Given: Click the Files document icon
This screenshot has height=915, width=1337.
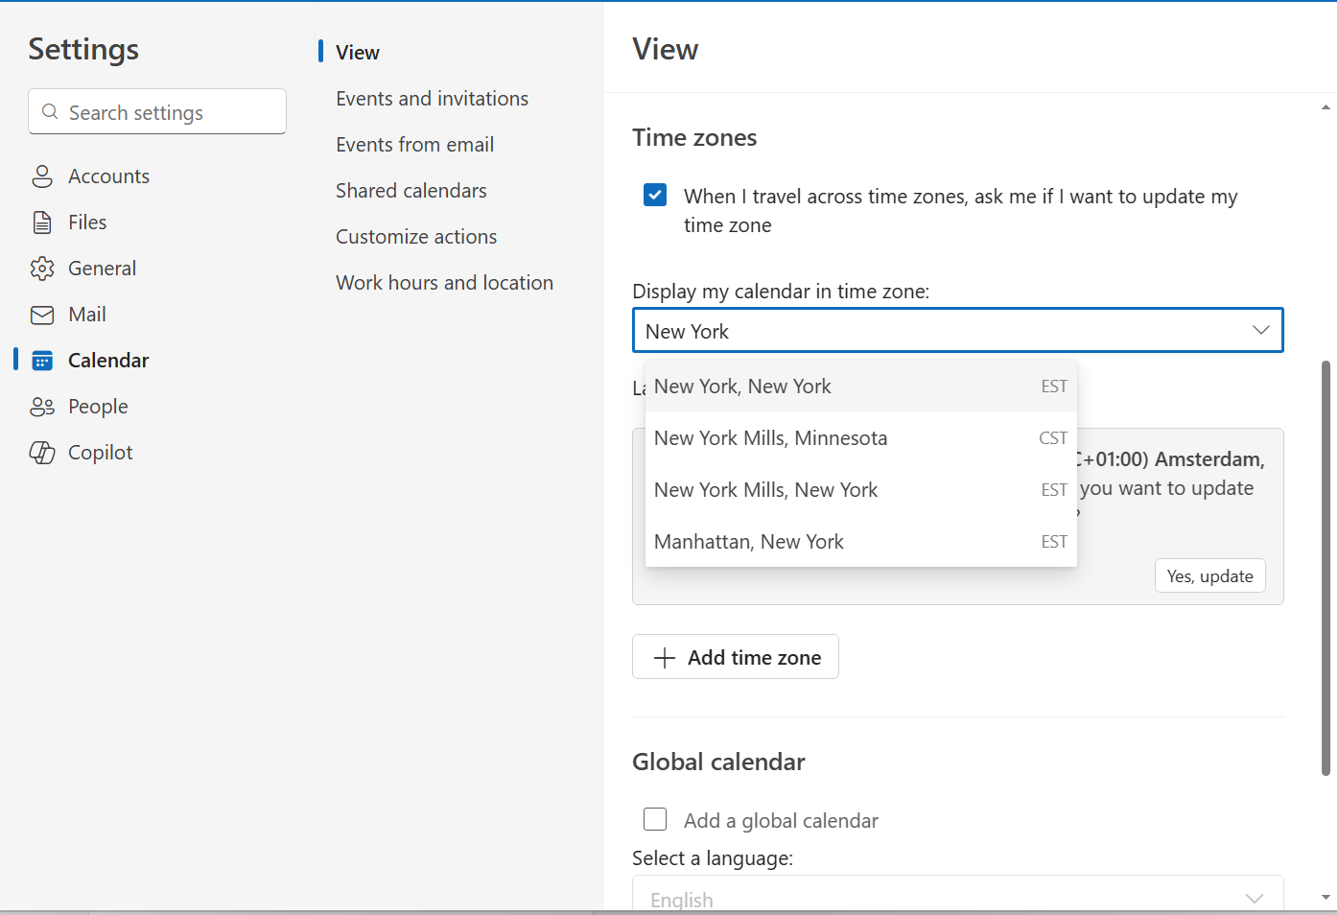Looking at the screenshot, I should coord(42,223).
